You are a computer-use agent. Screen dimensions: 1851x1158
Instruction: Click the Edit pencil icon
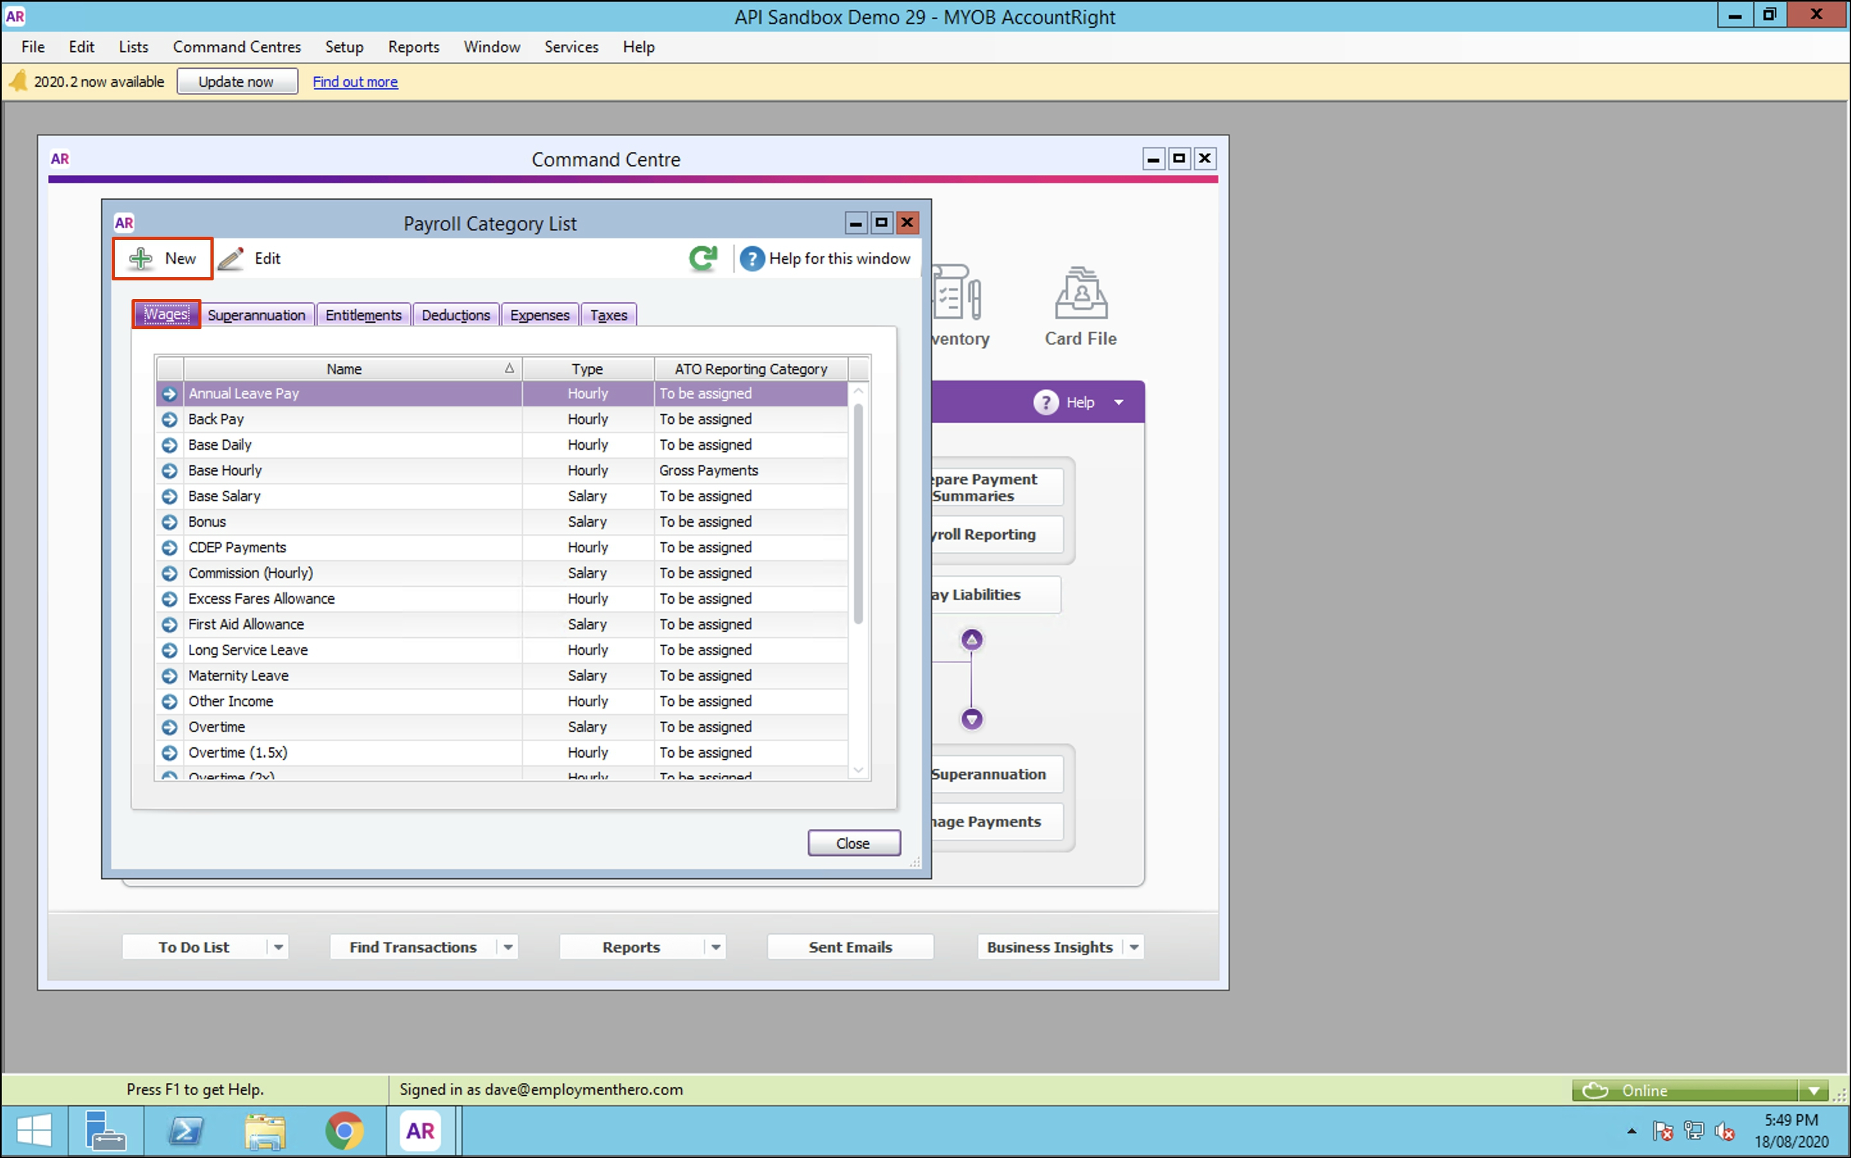coord(230,259)
